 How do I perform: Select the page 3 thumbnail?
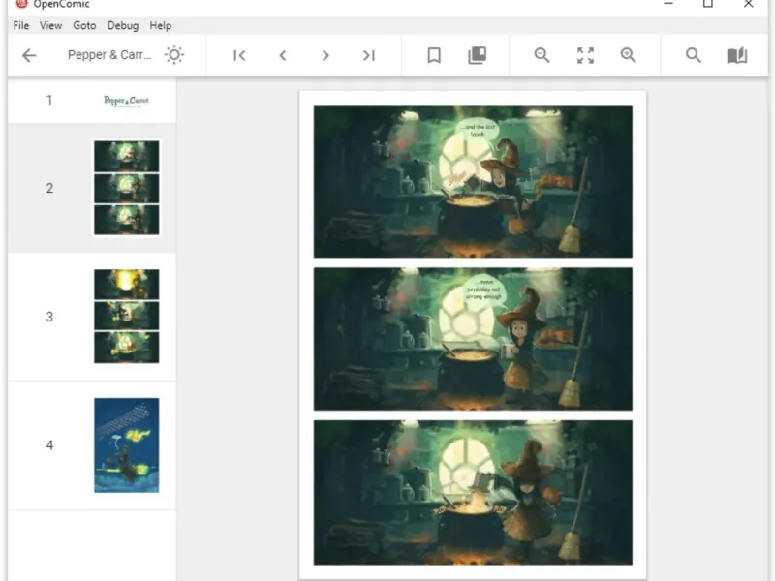(x=127, y=317)
